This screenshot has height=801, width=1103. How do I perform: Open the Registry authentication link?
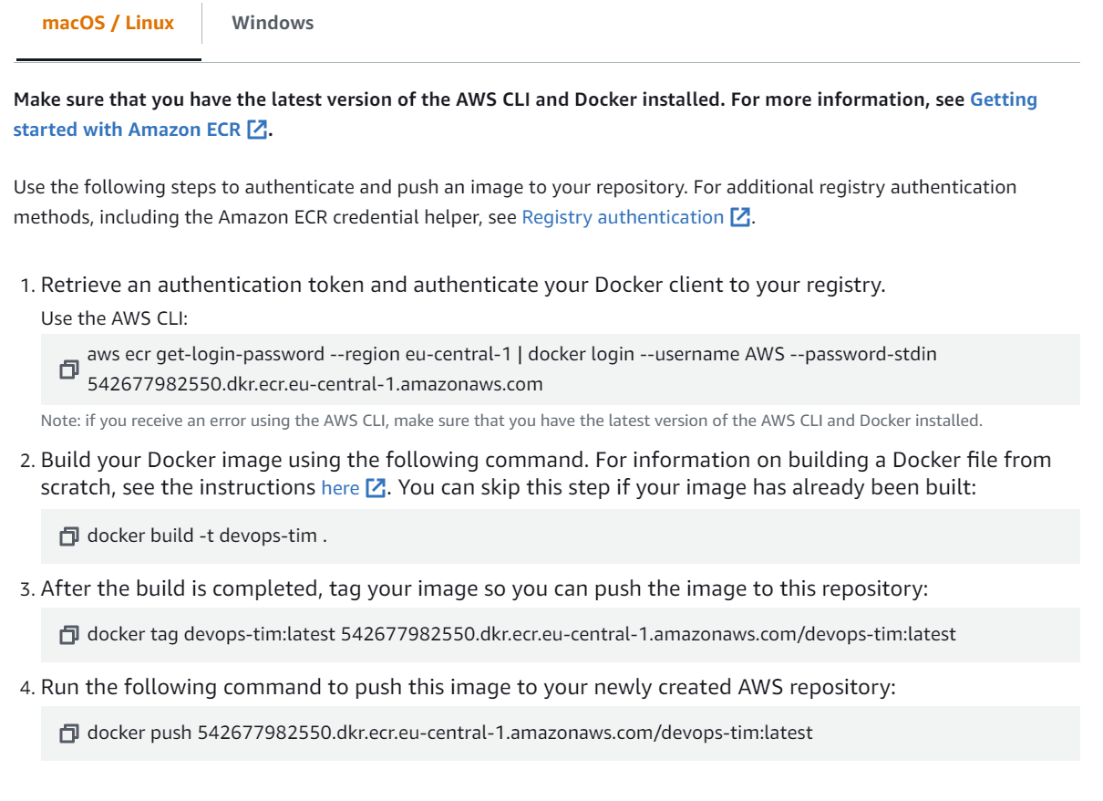point(623,217)
